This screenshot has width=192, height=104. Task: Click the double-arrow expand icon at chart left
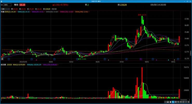click(2, 59)
